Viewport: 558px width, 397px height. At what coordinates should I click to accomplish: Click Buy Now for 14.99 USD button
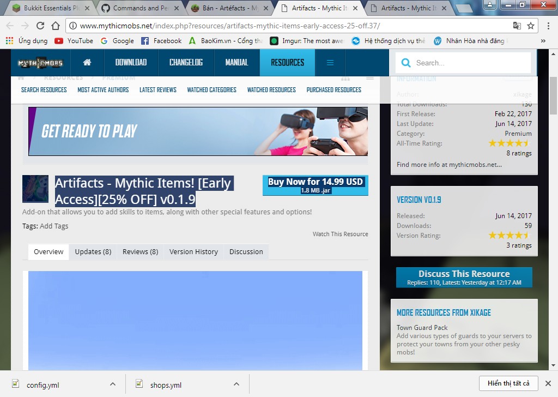click(x=316, y=185)
